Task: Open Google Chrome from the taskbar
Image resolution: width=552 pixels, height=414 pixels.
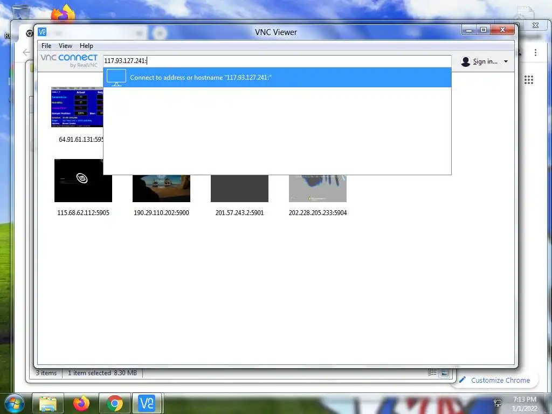Action: coord(115,403)
